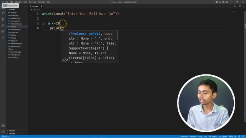Open datatypes.py in the explorer
Image resolution: width=246 pixels, height=138 pixels.
tap(15, 30)
